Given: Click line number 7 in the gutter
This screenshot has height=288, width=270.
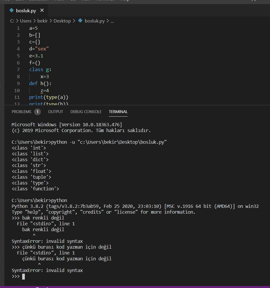Looking at the screenshot, I should click(x=18, y=70).
